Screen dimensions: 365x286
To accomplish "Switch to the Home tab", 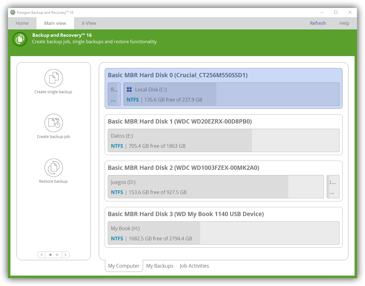I will (x=22, y=23).
